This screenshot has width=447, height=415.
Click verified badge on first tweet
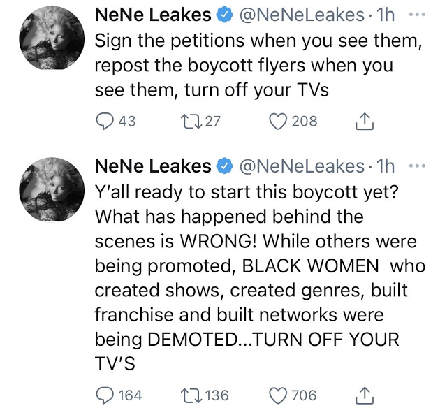coord(224,14)
